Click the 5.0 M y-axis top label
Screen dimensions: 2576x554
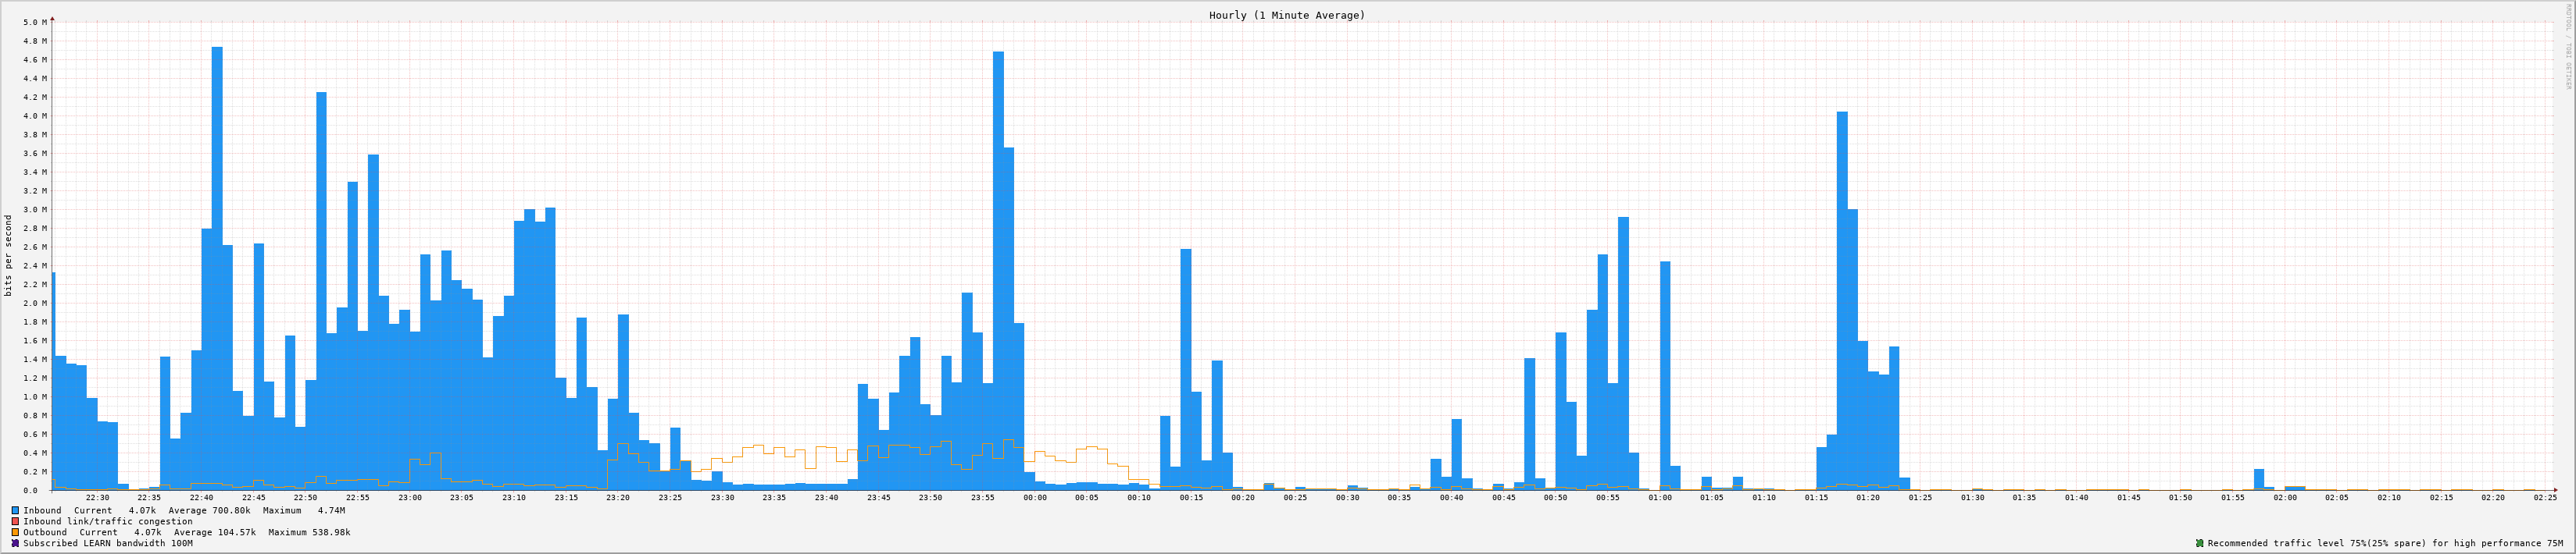[34, 22]
